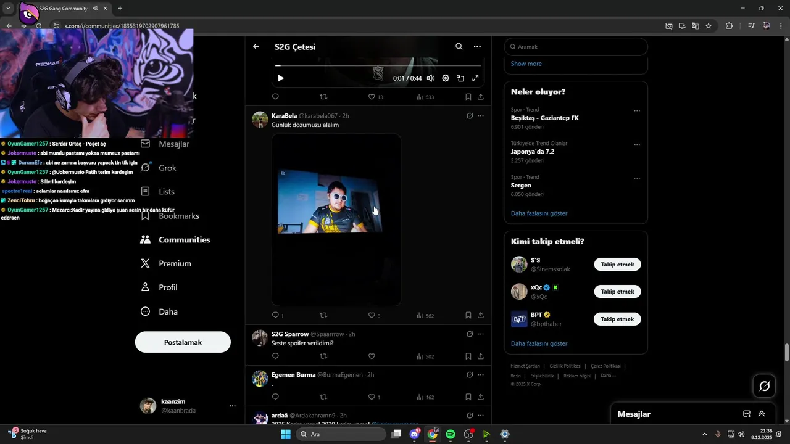Viewport: 790px width, 444px height.
Task: Bookmark S2G Sparrow's post with 502 views
Action: coord(468,356)
